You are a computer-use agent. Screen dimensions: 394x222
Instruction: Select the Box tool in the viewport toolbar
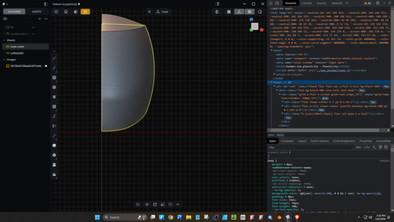(x=54, y=155)
